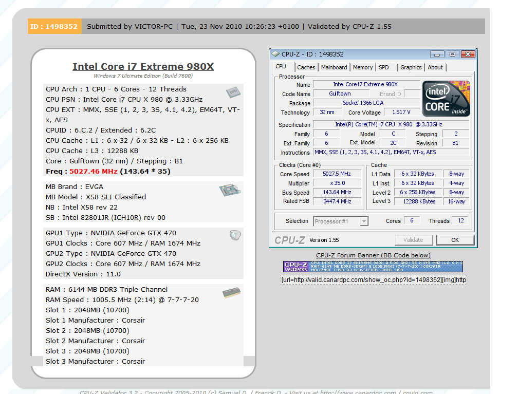The height and width of the screenshot is (394, 518).
Task: Select the CPU tab
Action: 281,66
